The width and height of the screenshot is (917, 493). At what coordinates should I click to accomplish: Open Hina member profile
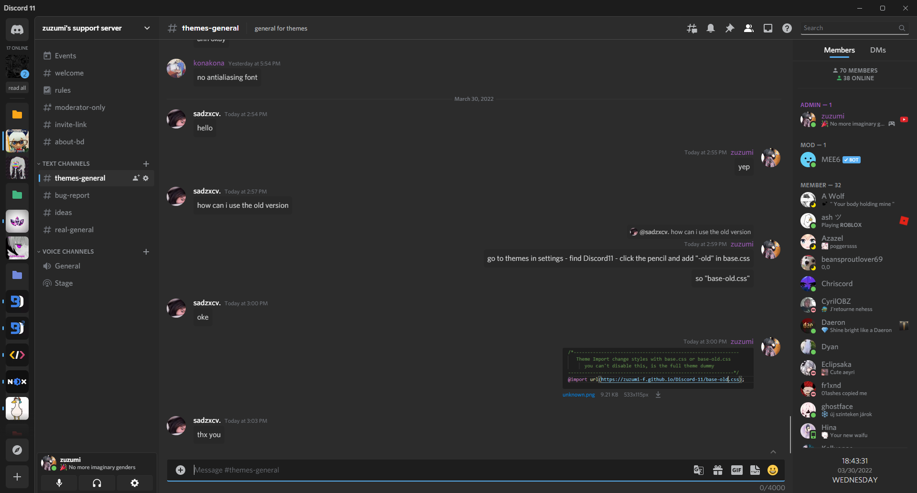(x=855, y=431)
